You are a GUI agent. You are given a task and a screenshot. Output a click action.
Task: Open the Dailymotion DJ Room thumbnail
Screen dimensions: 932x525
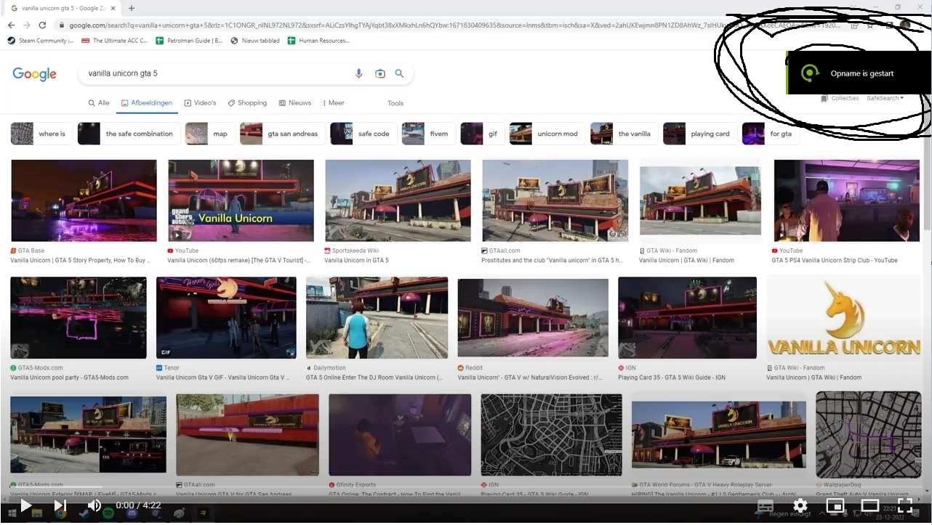pyautogui.click(x=377, y=318)
